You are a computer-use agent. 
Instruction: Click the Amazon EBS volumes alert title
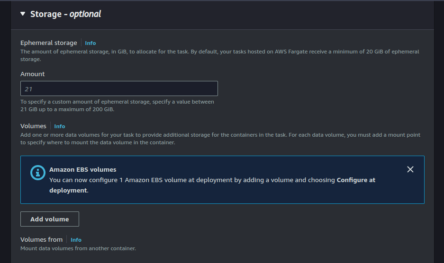click(x=83, y=169)
